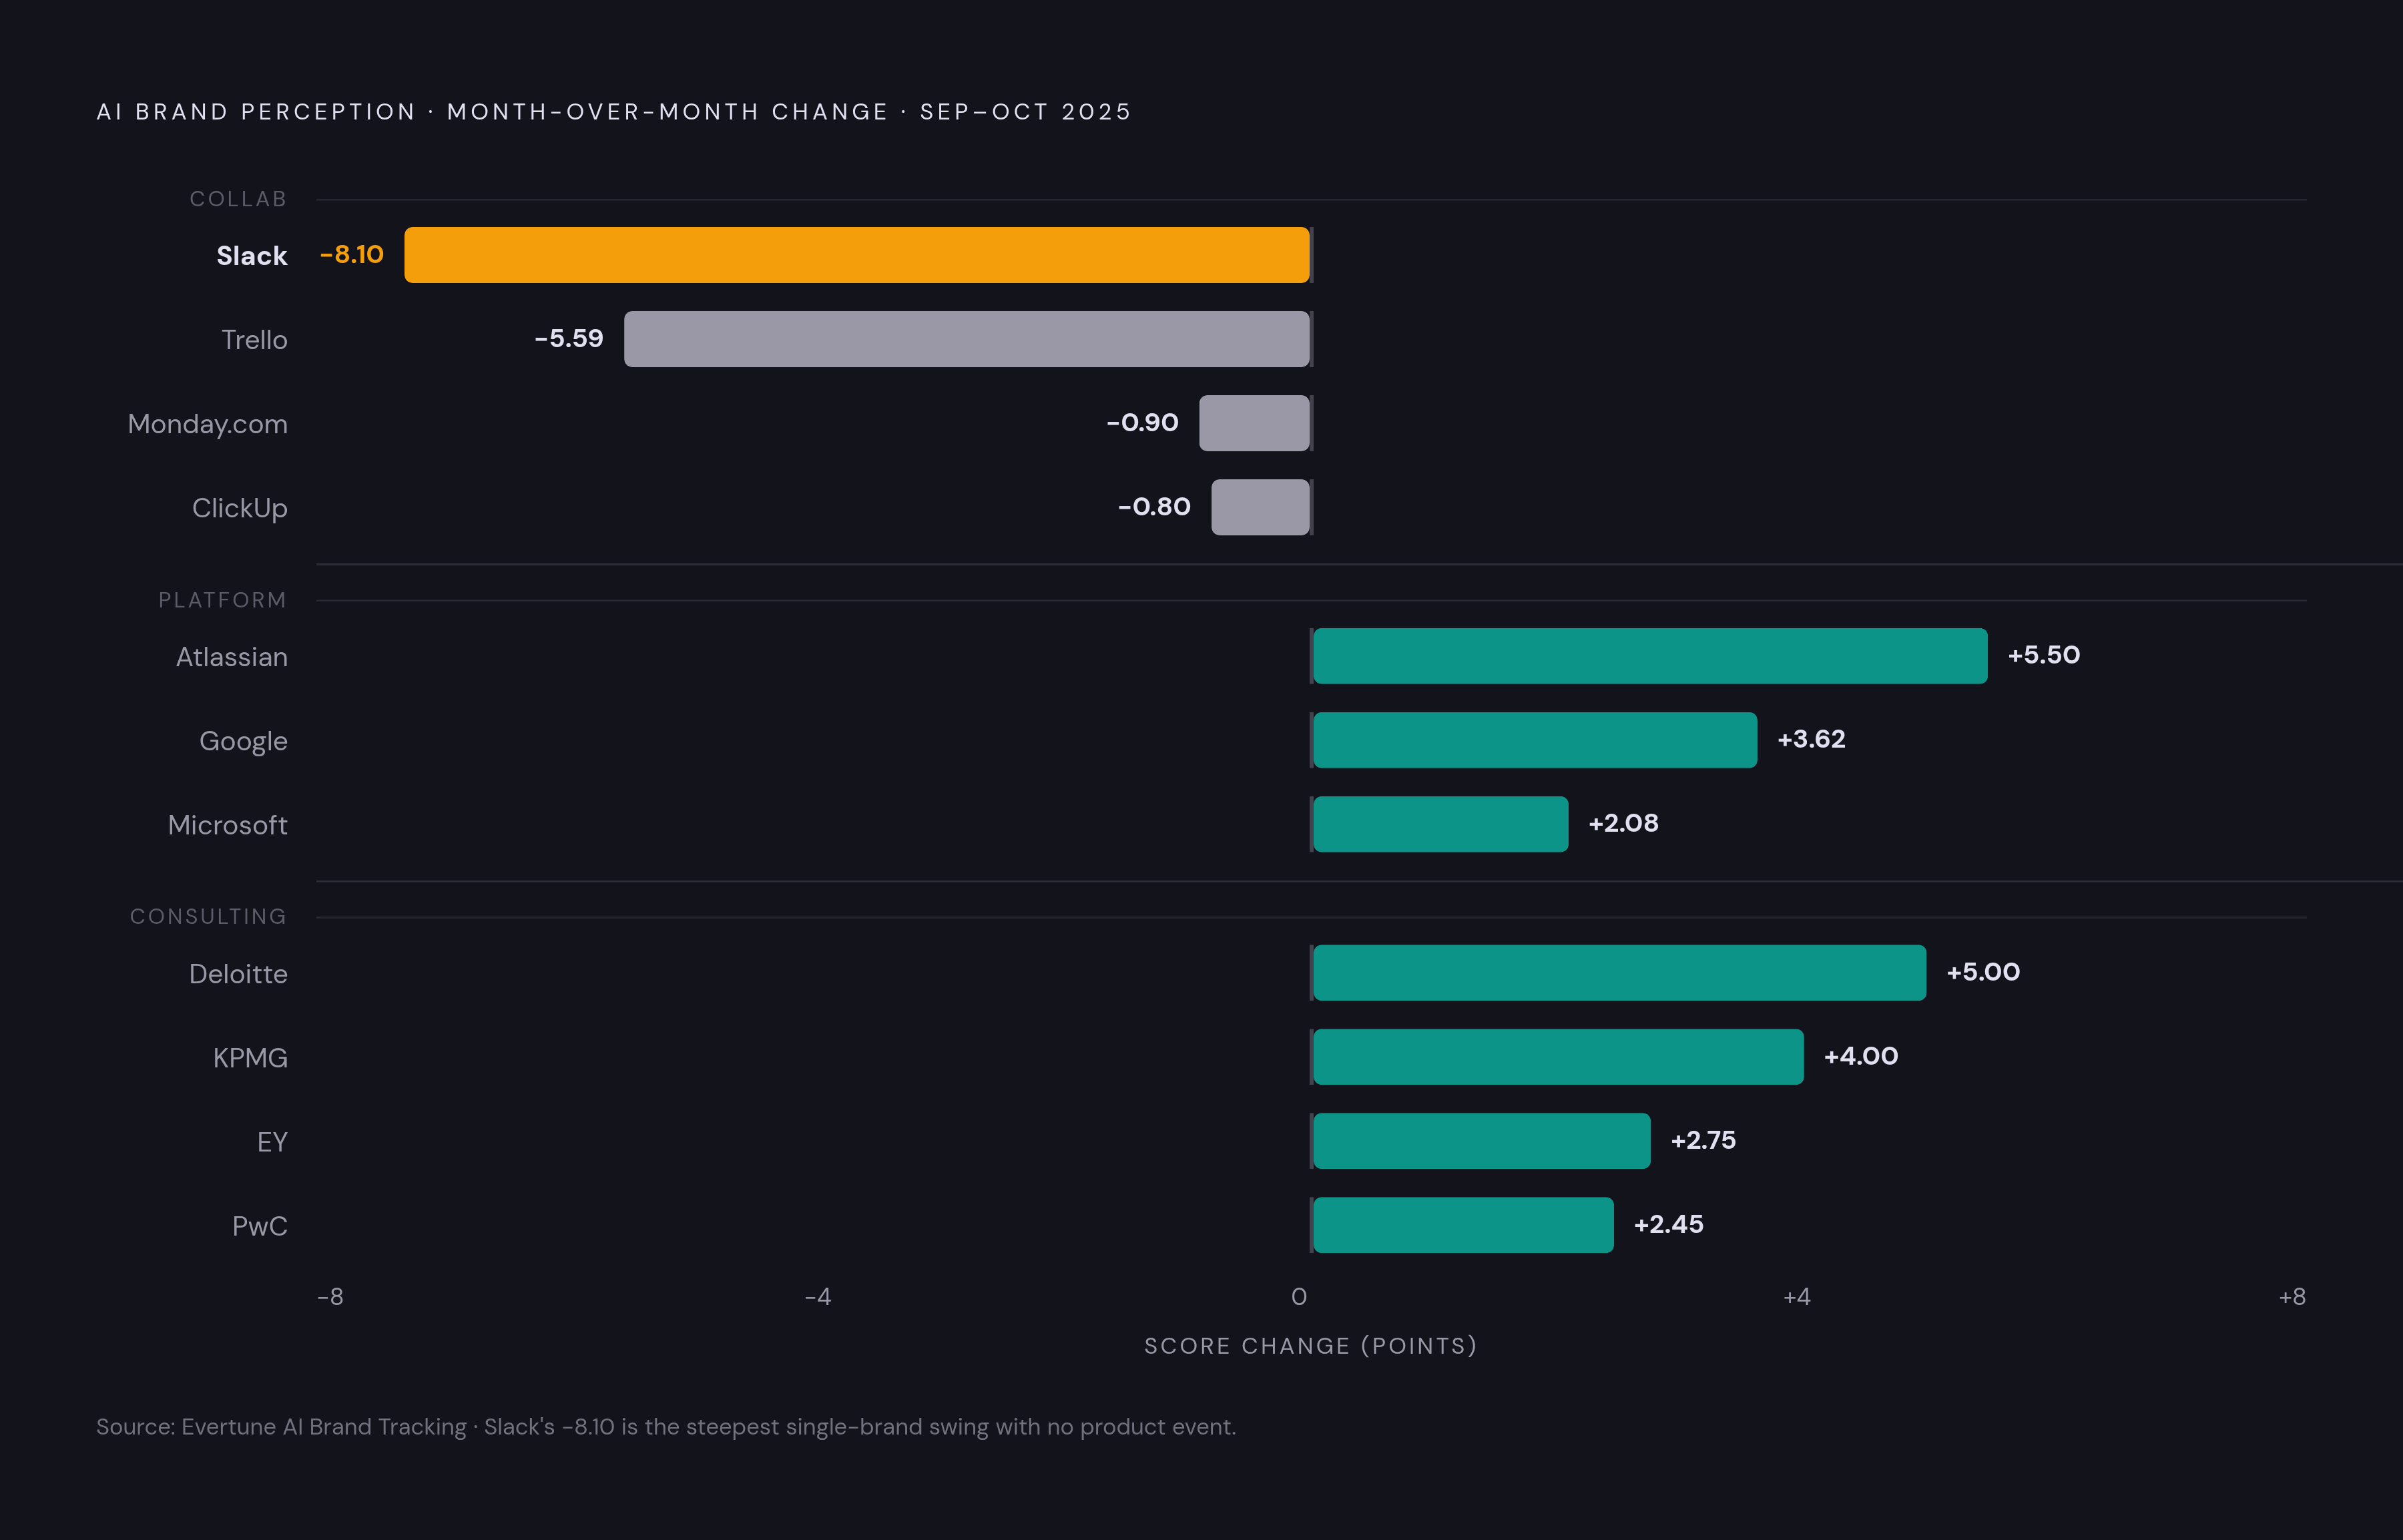
Task: Click the source footnote about Evertune
Action: tap(666, 1427)
